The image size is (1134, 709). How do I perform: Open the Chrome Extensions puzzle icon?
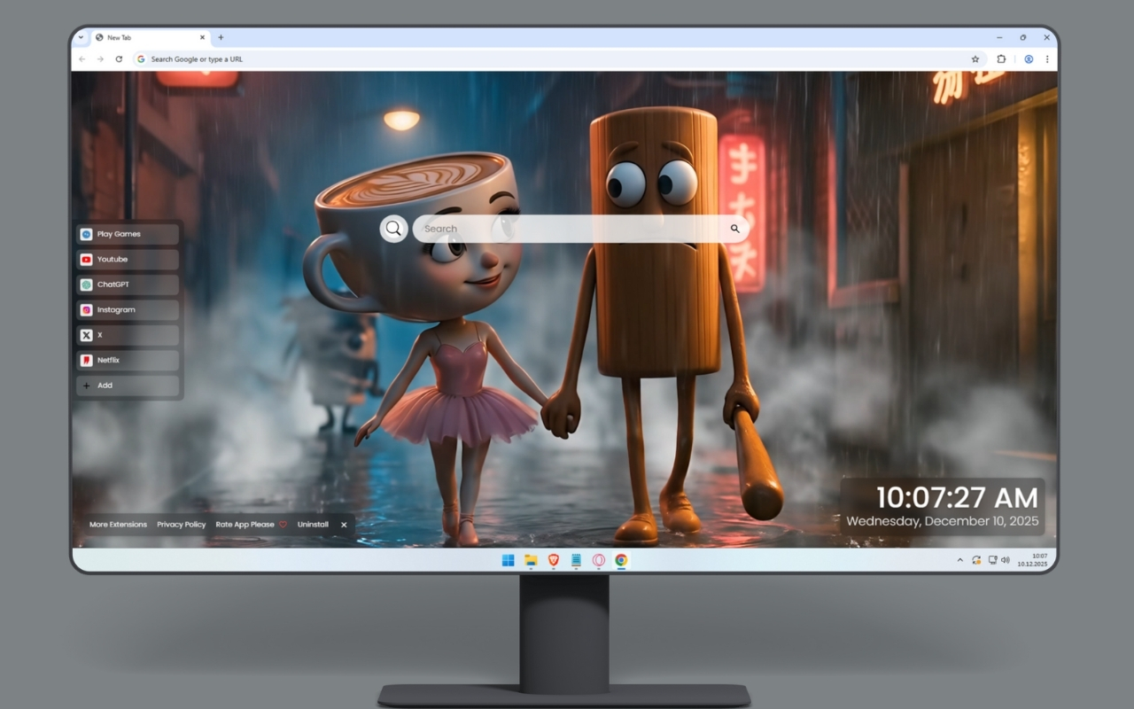click(x=1001, y=59)
